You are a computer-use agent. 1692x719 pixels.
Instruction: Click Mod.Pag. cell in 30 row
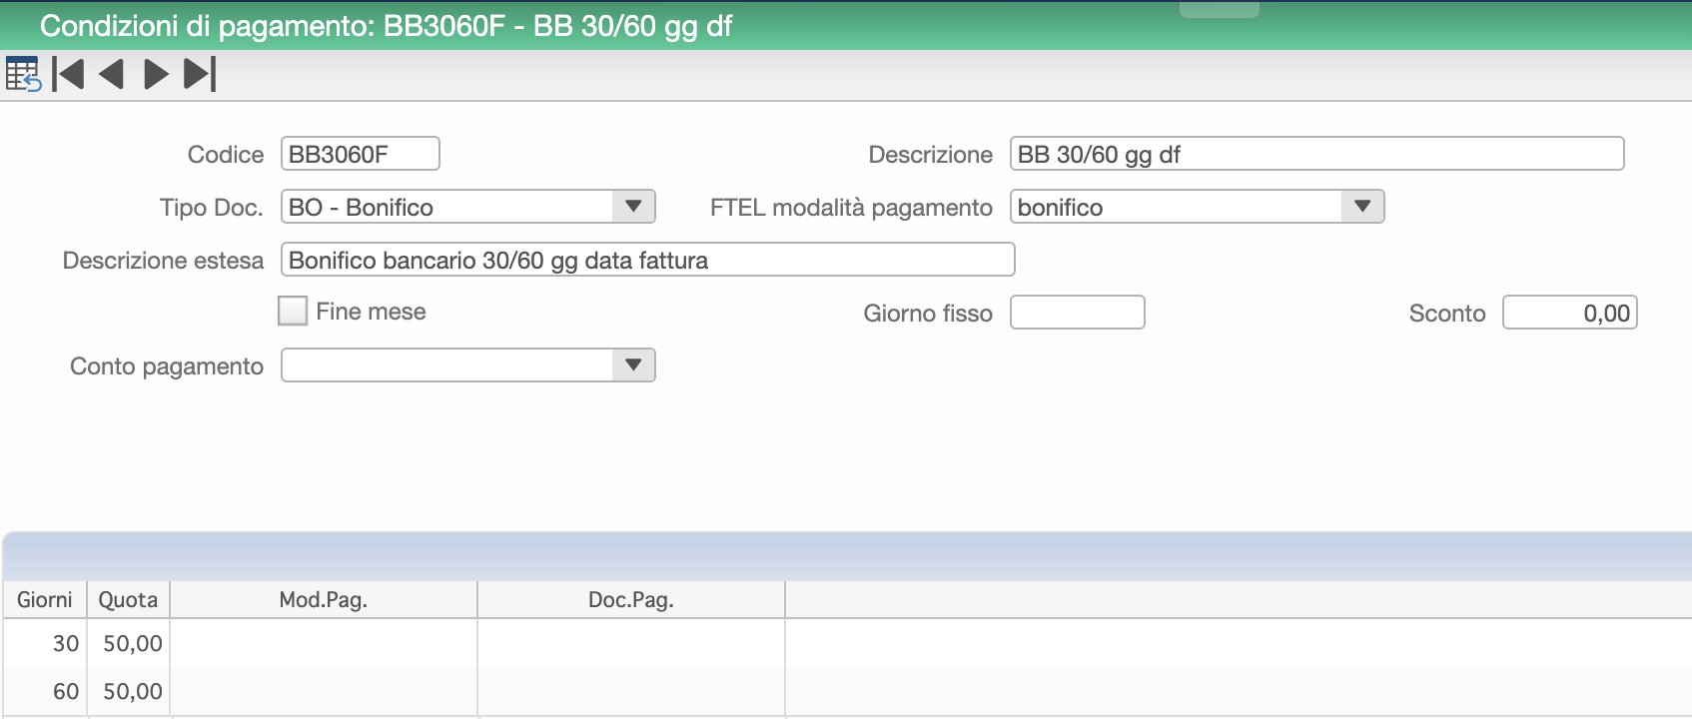point(324,643)
